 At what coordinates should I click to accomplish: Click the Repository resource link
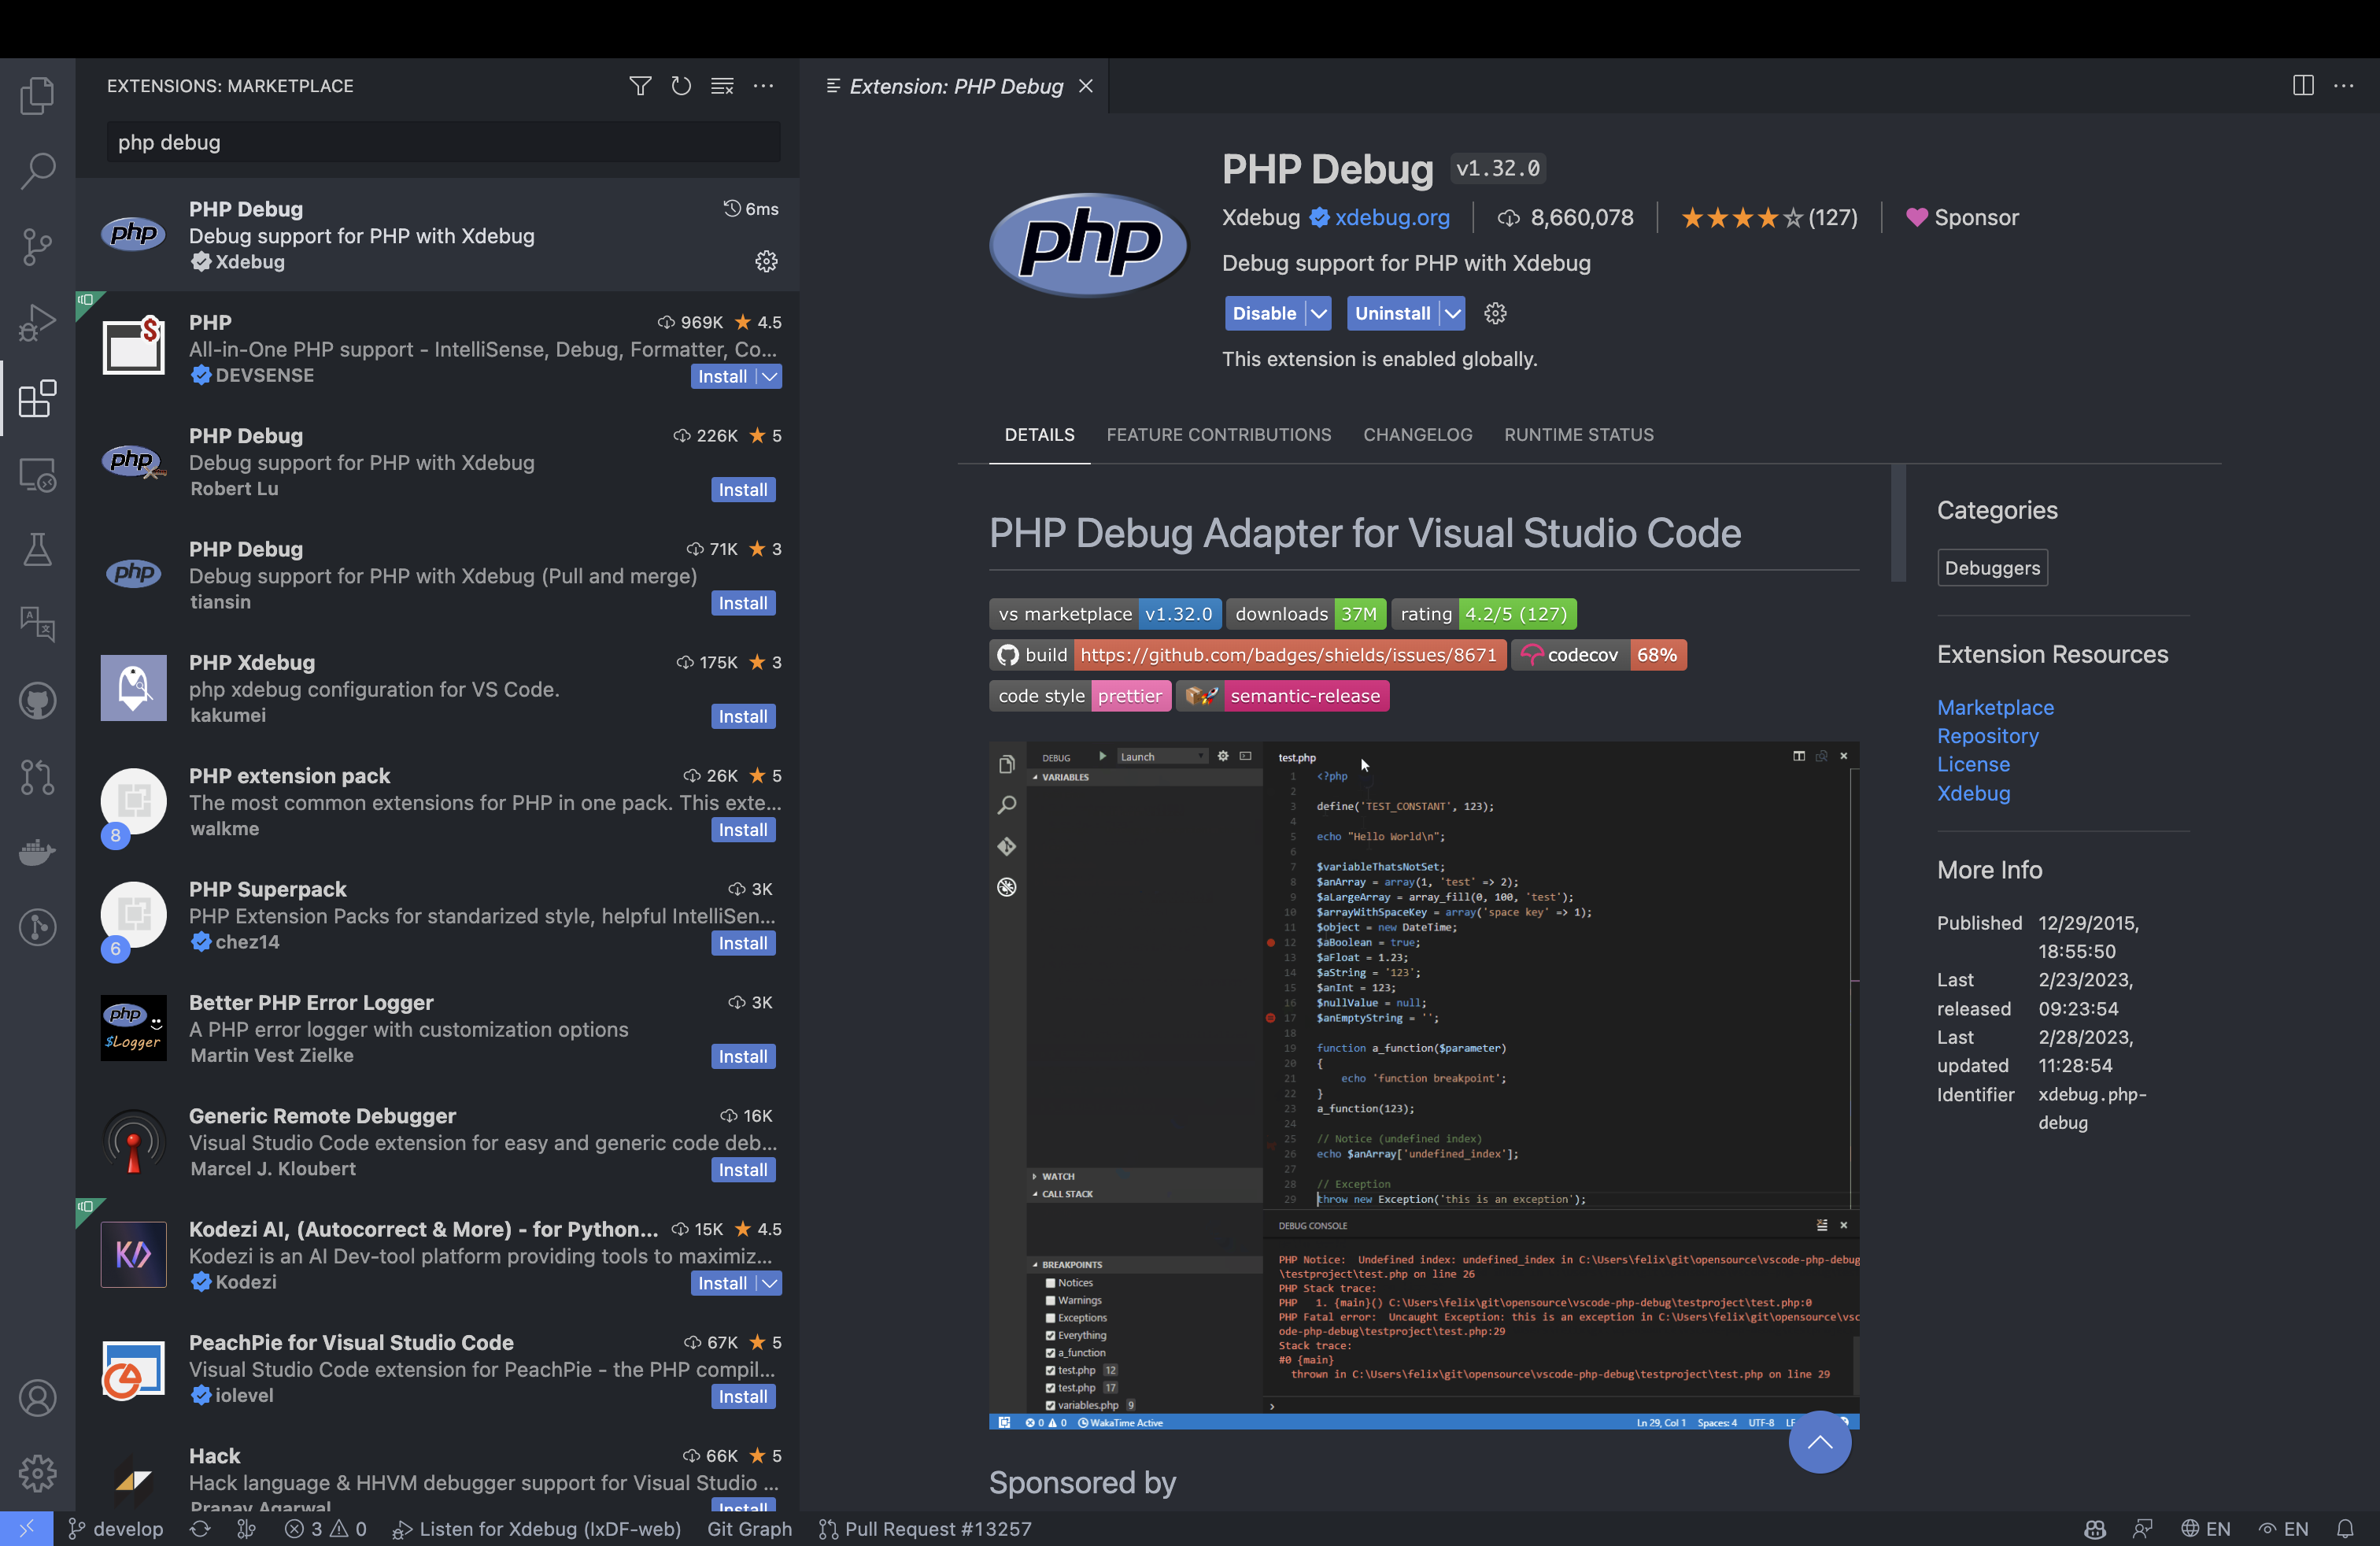pyautogui.click(x=1987, y=736)
